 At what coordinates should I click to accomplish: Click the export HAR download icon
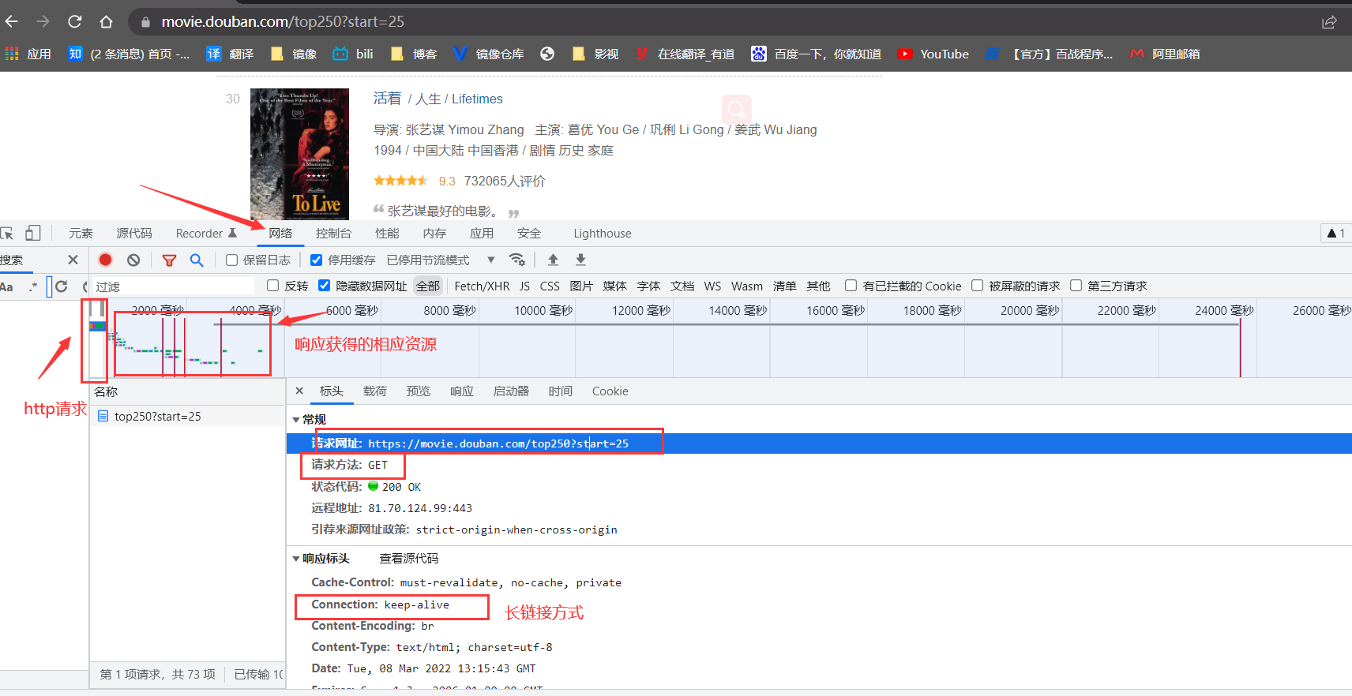580,260
